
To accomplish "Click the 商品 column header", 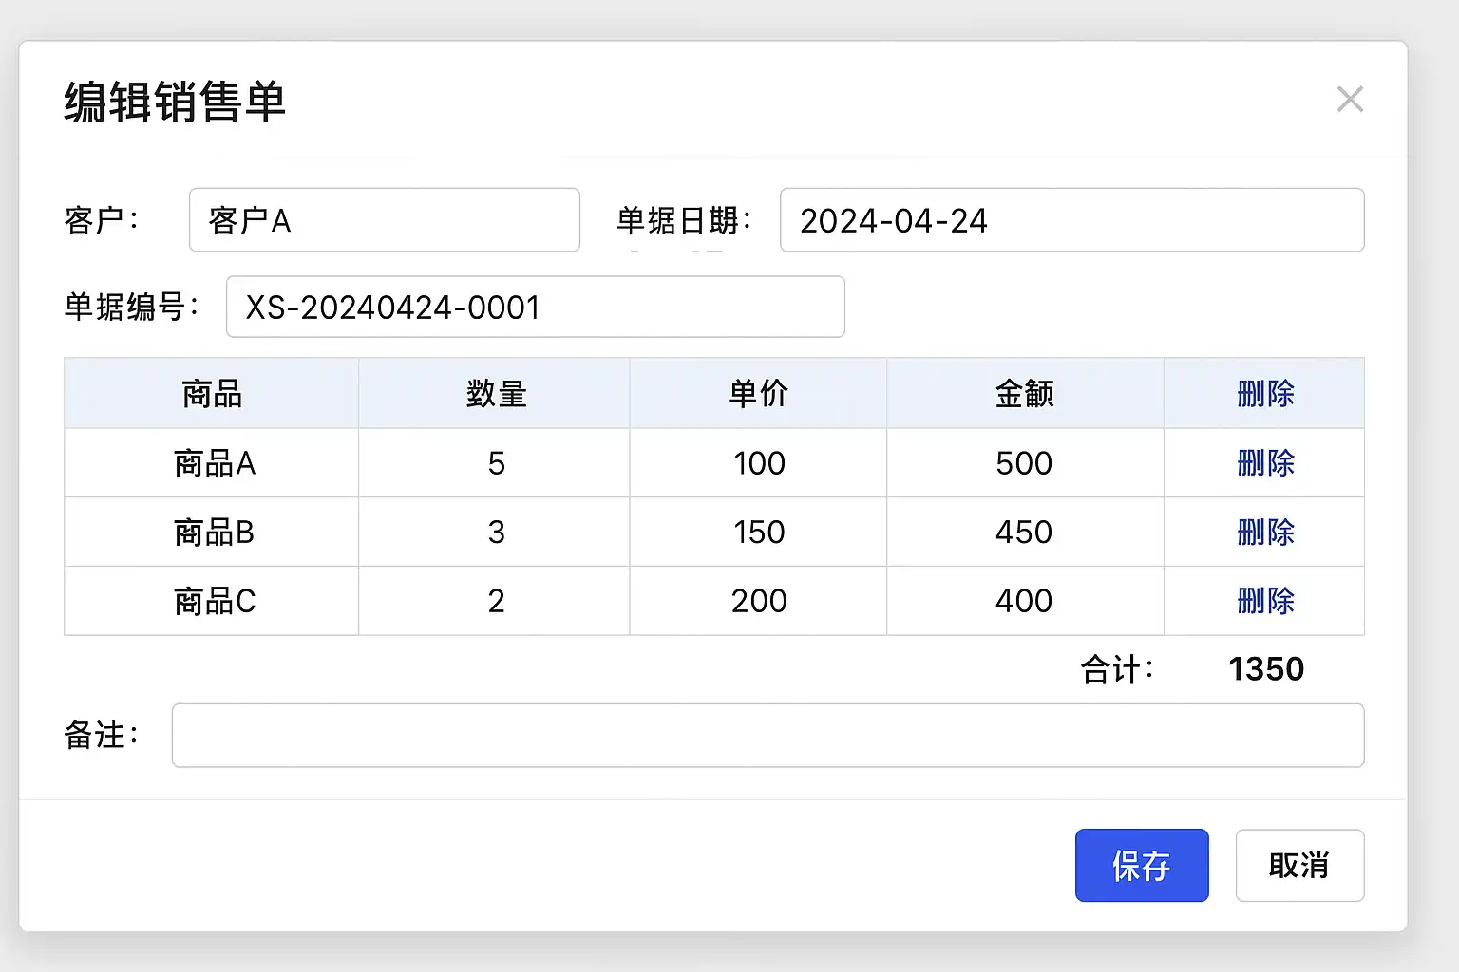I will point(212,394).
